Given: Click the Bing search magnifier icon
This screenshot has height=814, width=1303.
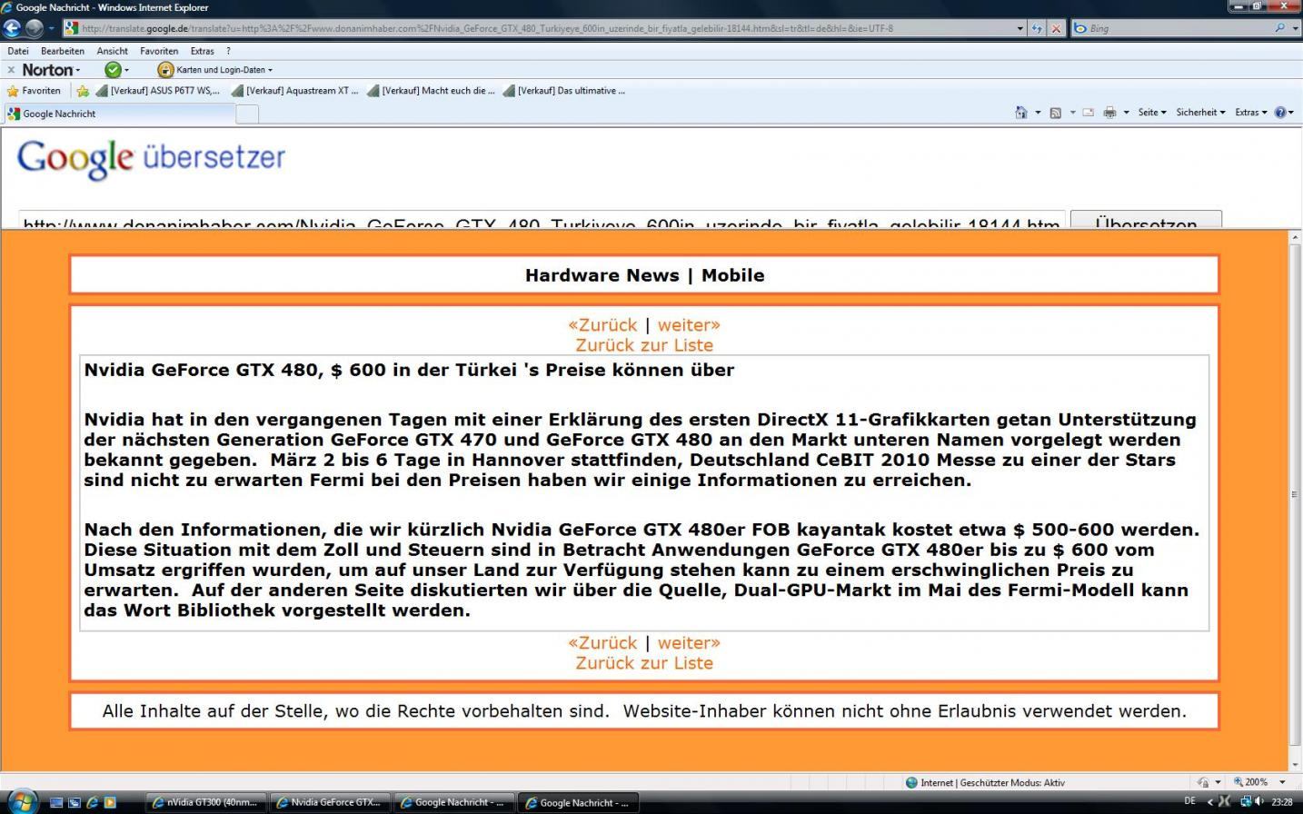Looking at the screenshot, I should pos(1279,28).
